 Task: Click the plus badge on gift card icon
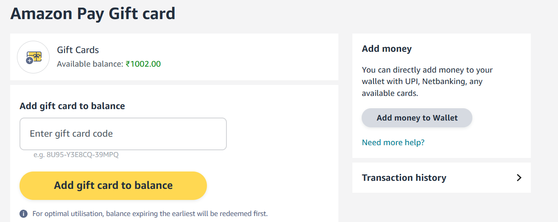click(29, 61)
